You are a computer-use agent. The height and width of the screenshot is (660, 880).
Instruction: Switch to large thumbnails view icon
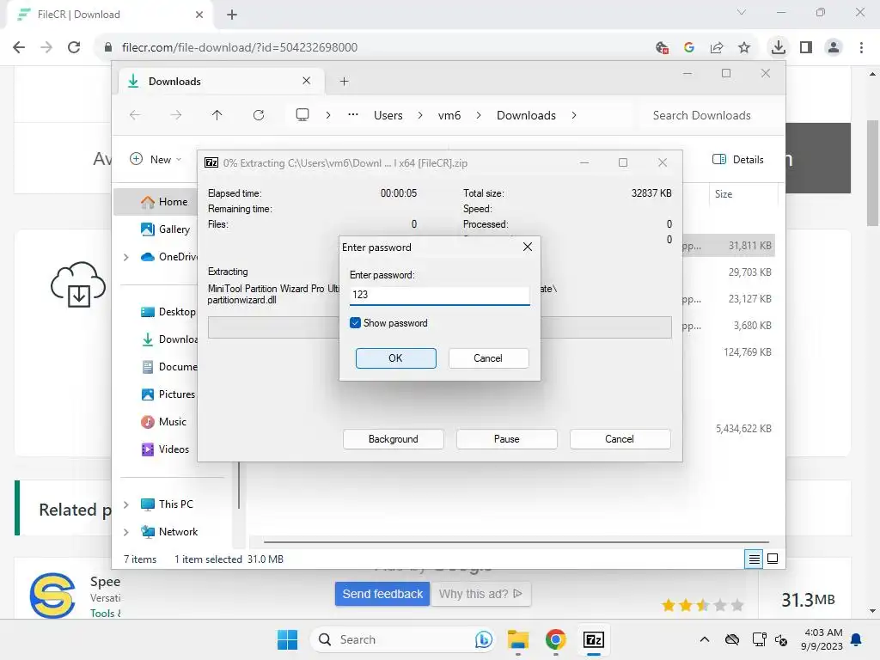[773, 559]
